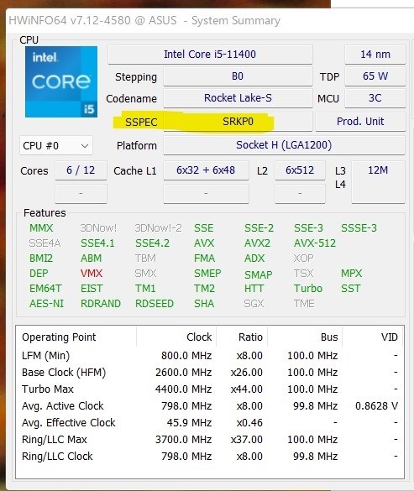Click the SSSE-3 feature label
Image resolution: width=414 pixels, height=491 pixels.
(359, 228)
